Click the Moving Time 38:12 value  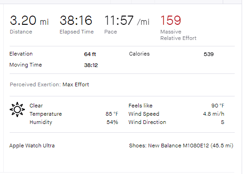tap(91, 65)
